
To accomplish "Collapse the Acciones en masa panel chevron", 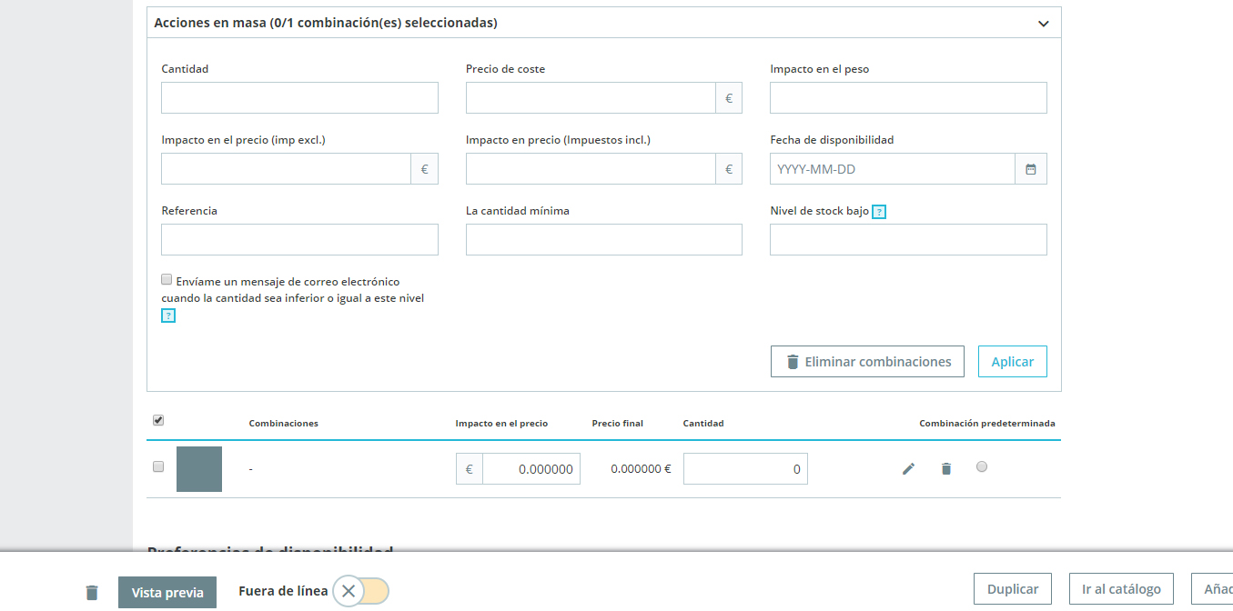I will click(x=1044, y=24).
